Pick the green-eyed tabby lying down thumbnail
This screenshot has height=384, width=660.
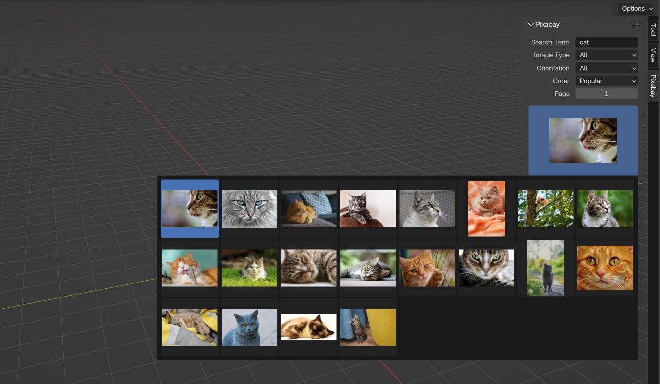point(368,268)
